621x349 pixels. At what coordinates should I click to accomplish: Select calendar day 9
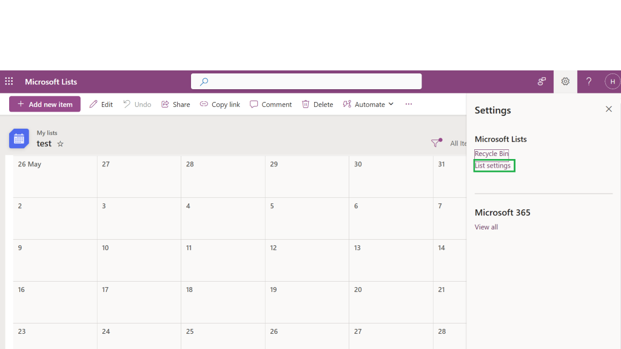tap(55, 260)
